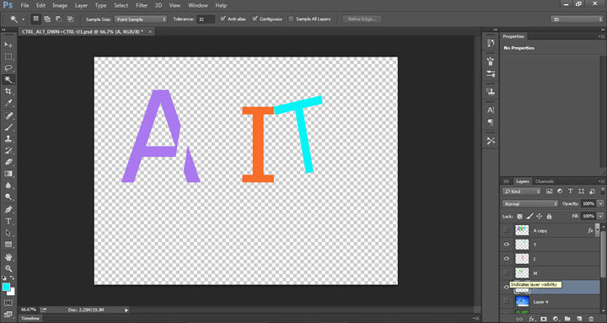Select the Brush tool
This screenshot has width=607, height=323.
[8, 127]
